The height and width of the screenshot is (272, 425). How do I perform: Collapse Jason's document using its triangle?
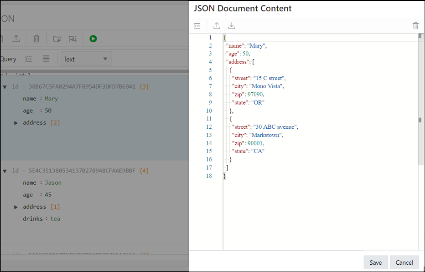[5, 170]
